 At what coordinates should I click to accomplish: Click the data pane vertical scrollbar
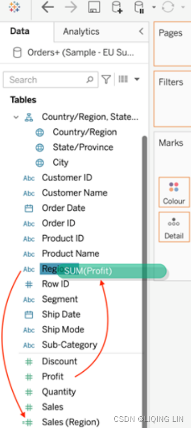(x=144, y=282)
